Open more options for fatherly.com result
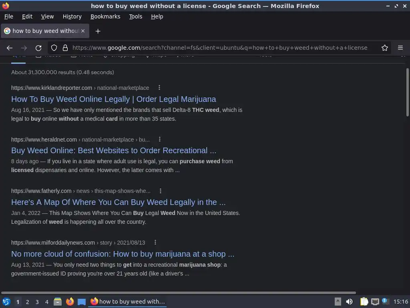Viewport: 410px width, 308px height. click(x=161, y=191)
